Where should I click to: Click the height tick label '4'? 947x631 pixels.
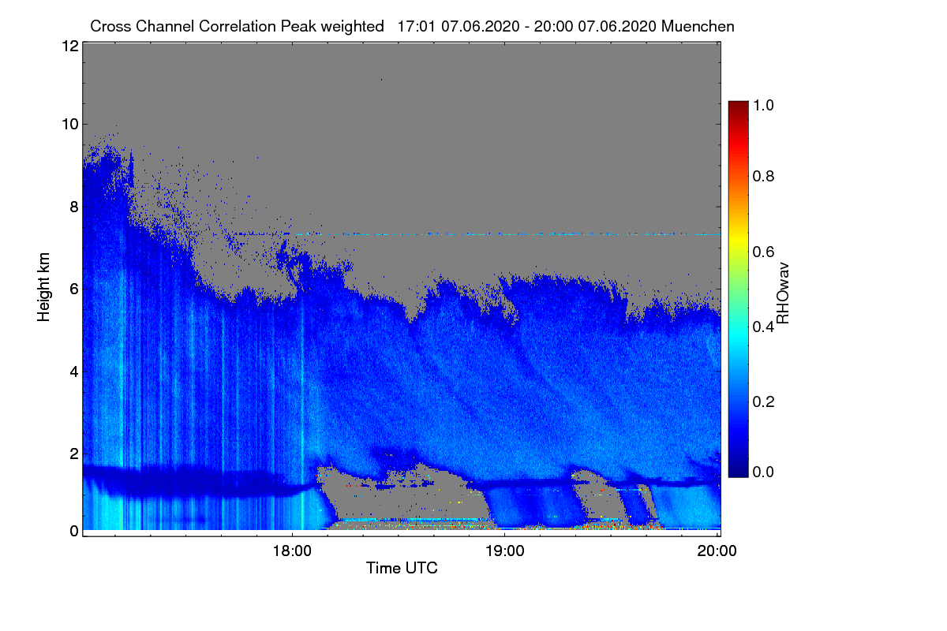click(x=74, y=371)
